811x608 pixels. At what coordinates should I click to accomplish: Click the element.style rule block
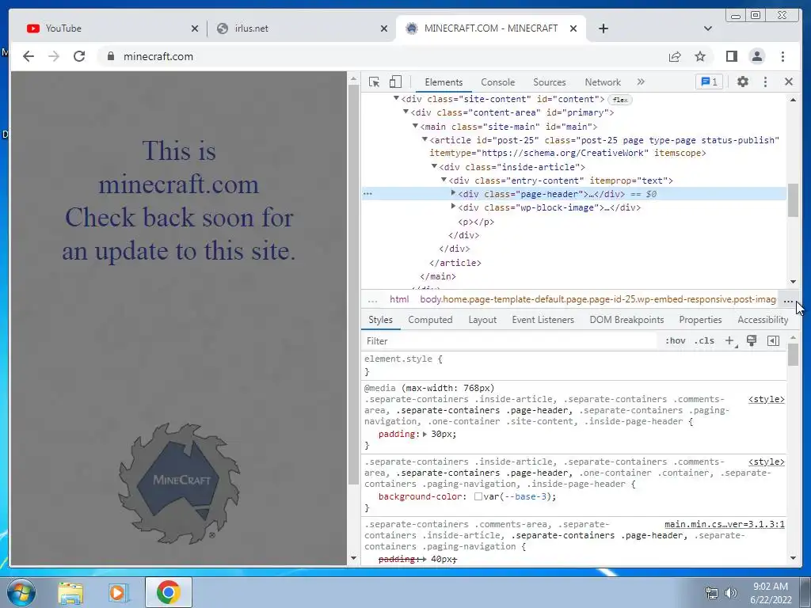pyautogui.click(x=574, y=365)
